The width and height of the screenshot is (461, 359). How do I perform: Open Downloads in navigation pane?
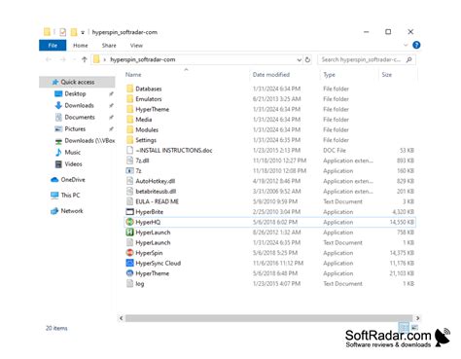(79, 105)
